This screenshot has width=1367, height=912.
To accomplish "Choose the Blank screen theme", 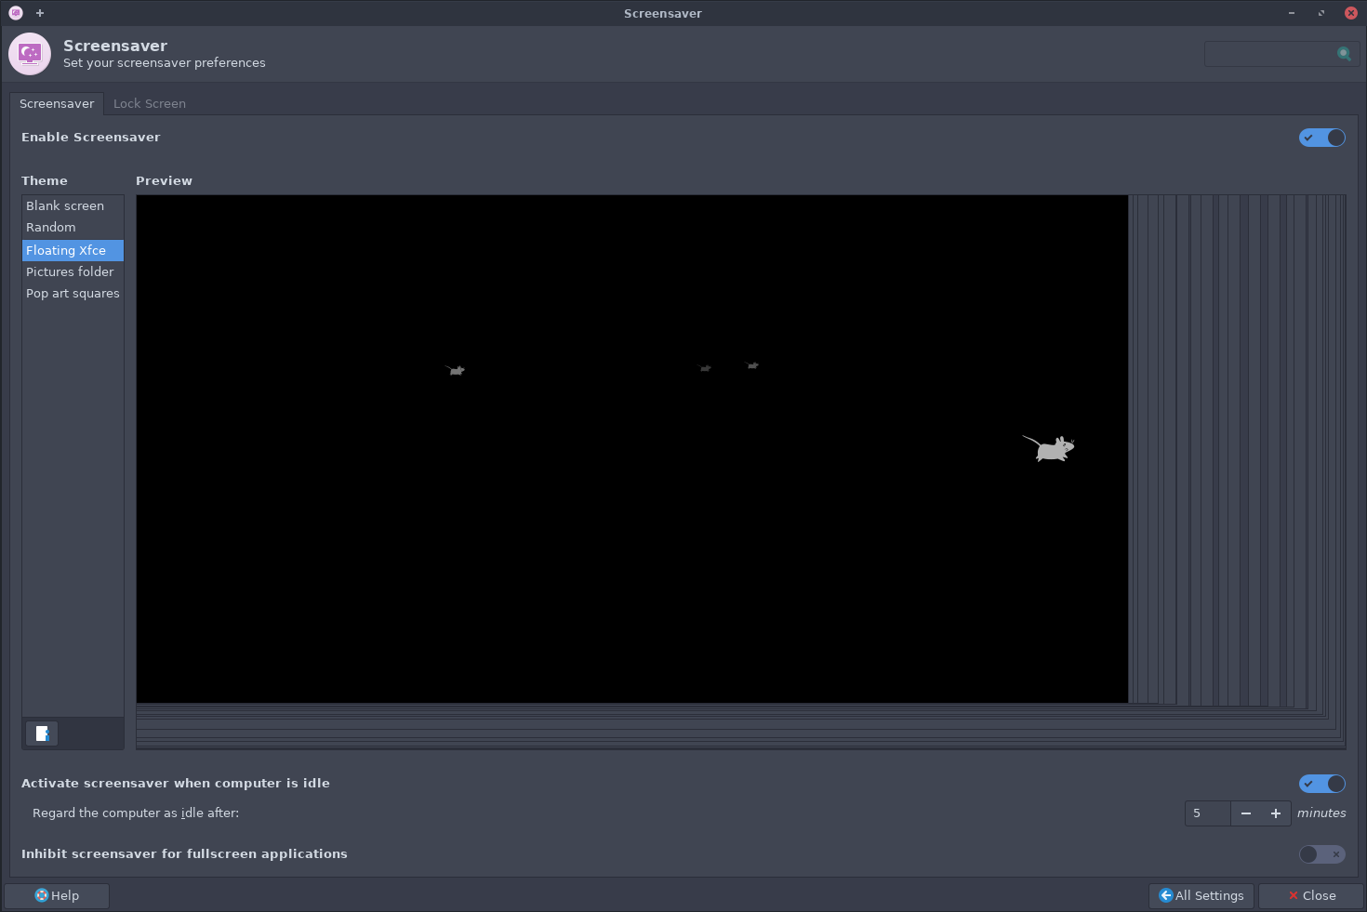I will (65, 206).
